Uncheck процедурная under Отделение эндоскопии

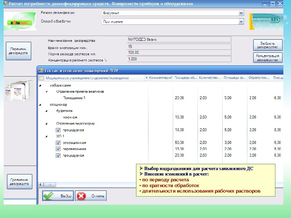click(58, 130)
